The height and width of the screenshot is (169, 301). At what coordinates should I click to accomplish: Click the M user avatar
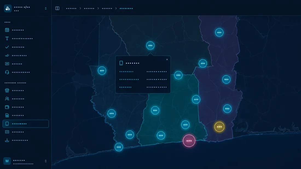(7, 161)
